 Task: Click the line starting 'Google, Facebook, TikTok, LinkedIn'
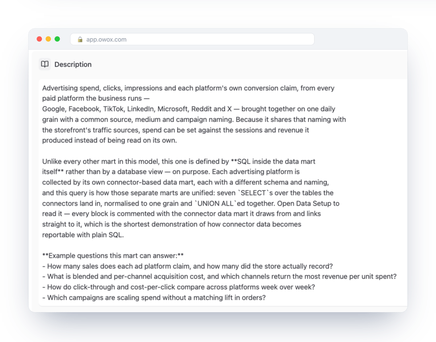tap(188, 109)
